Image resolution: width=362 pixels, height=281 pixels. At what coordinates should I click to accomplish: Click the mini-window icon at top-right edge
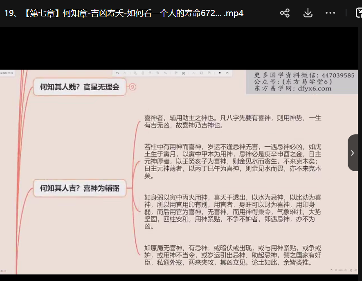click(x=359, y=13)
